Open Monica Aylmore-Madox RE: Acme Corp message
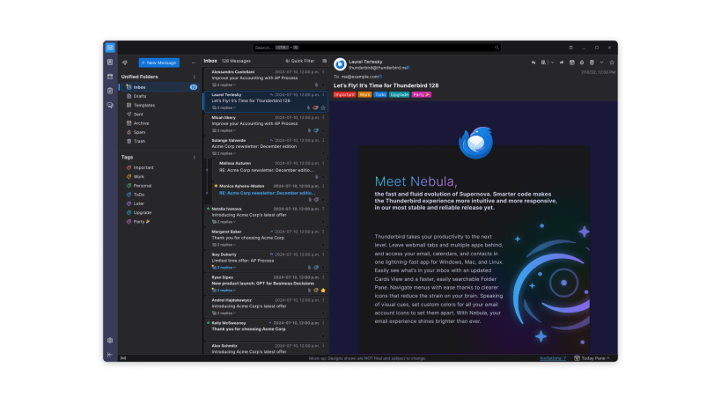 click(269, 193)
